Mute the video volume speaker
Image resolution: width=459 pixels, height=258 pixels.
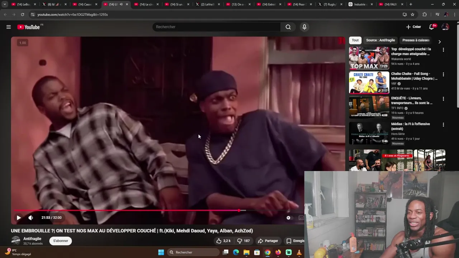(x=31, y=218)
